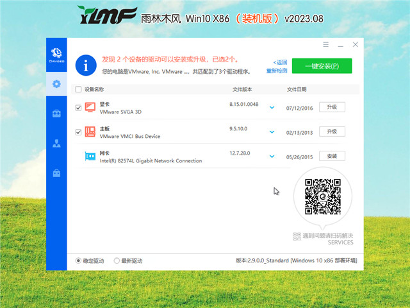Click the 版本:2.9.0.0_Standard status text

[x=296, y=261]
